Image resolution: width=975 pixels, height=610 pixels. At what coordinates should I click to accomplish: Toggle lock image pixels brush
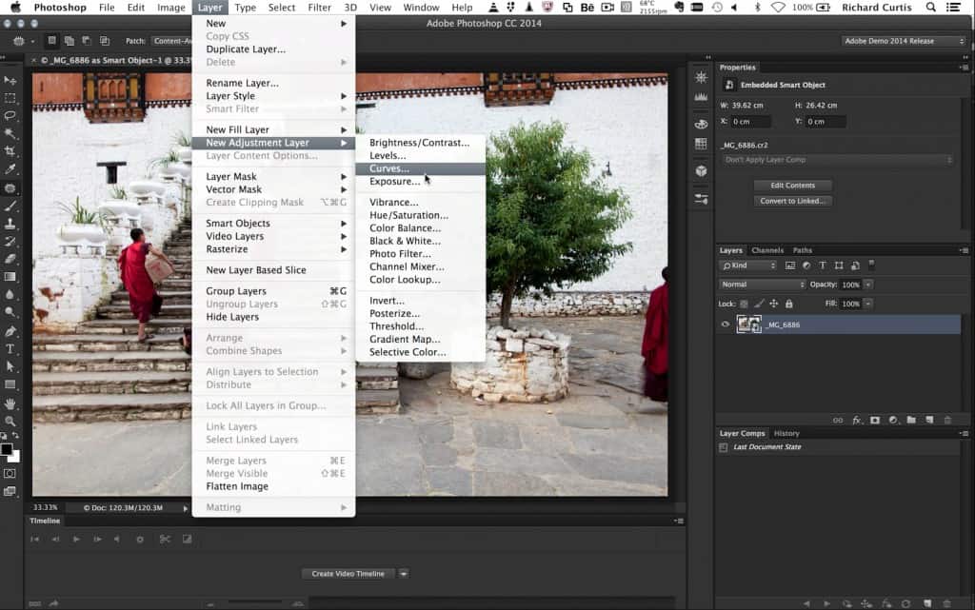[x=759, y=304]
